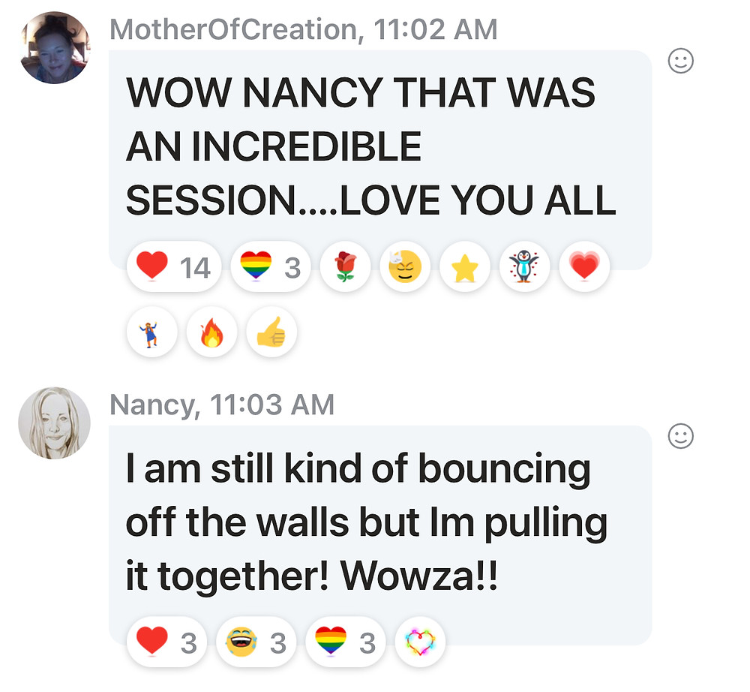Add reaction via smiley next to MotherOfCreation's message
Viewport: 750px width, 692px height.
[681, 61]
